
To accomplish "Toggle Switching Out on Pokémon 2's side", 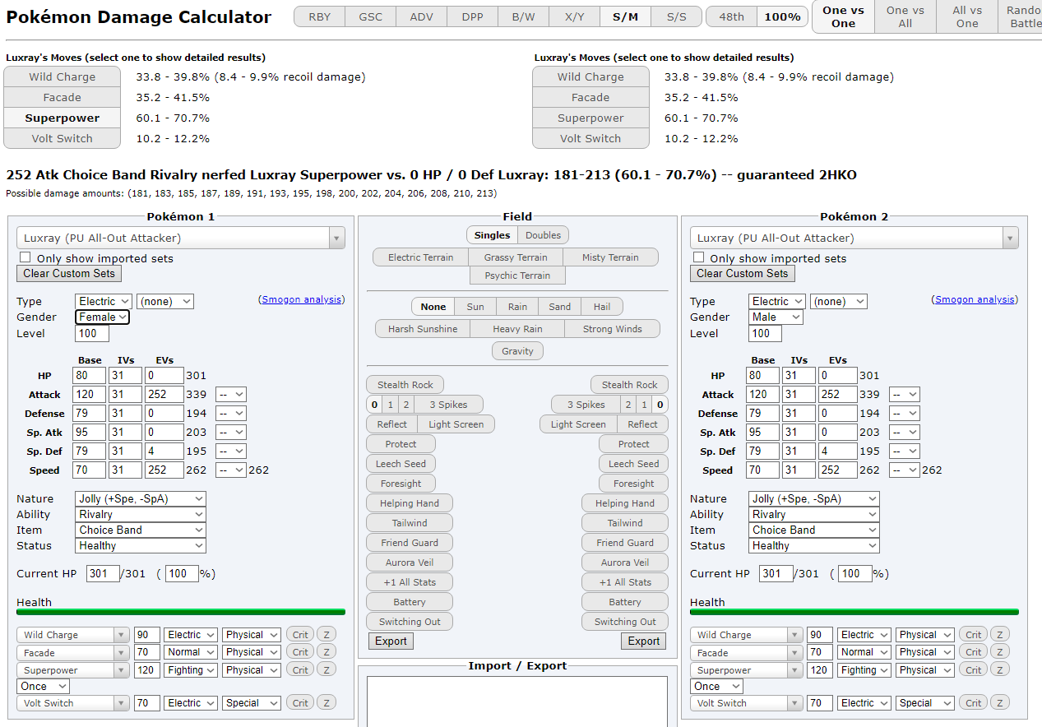I will (625, 622).
